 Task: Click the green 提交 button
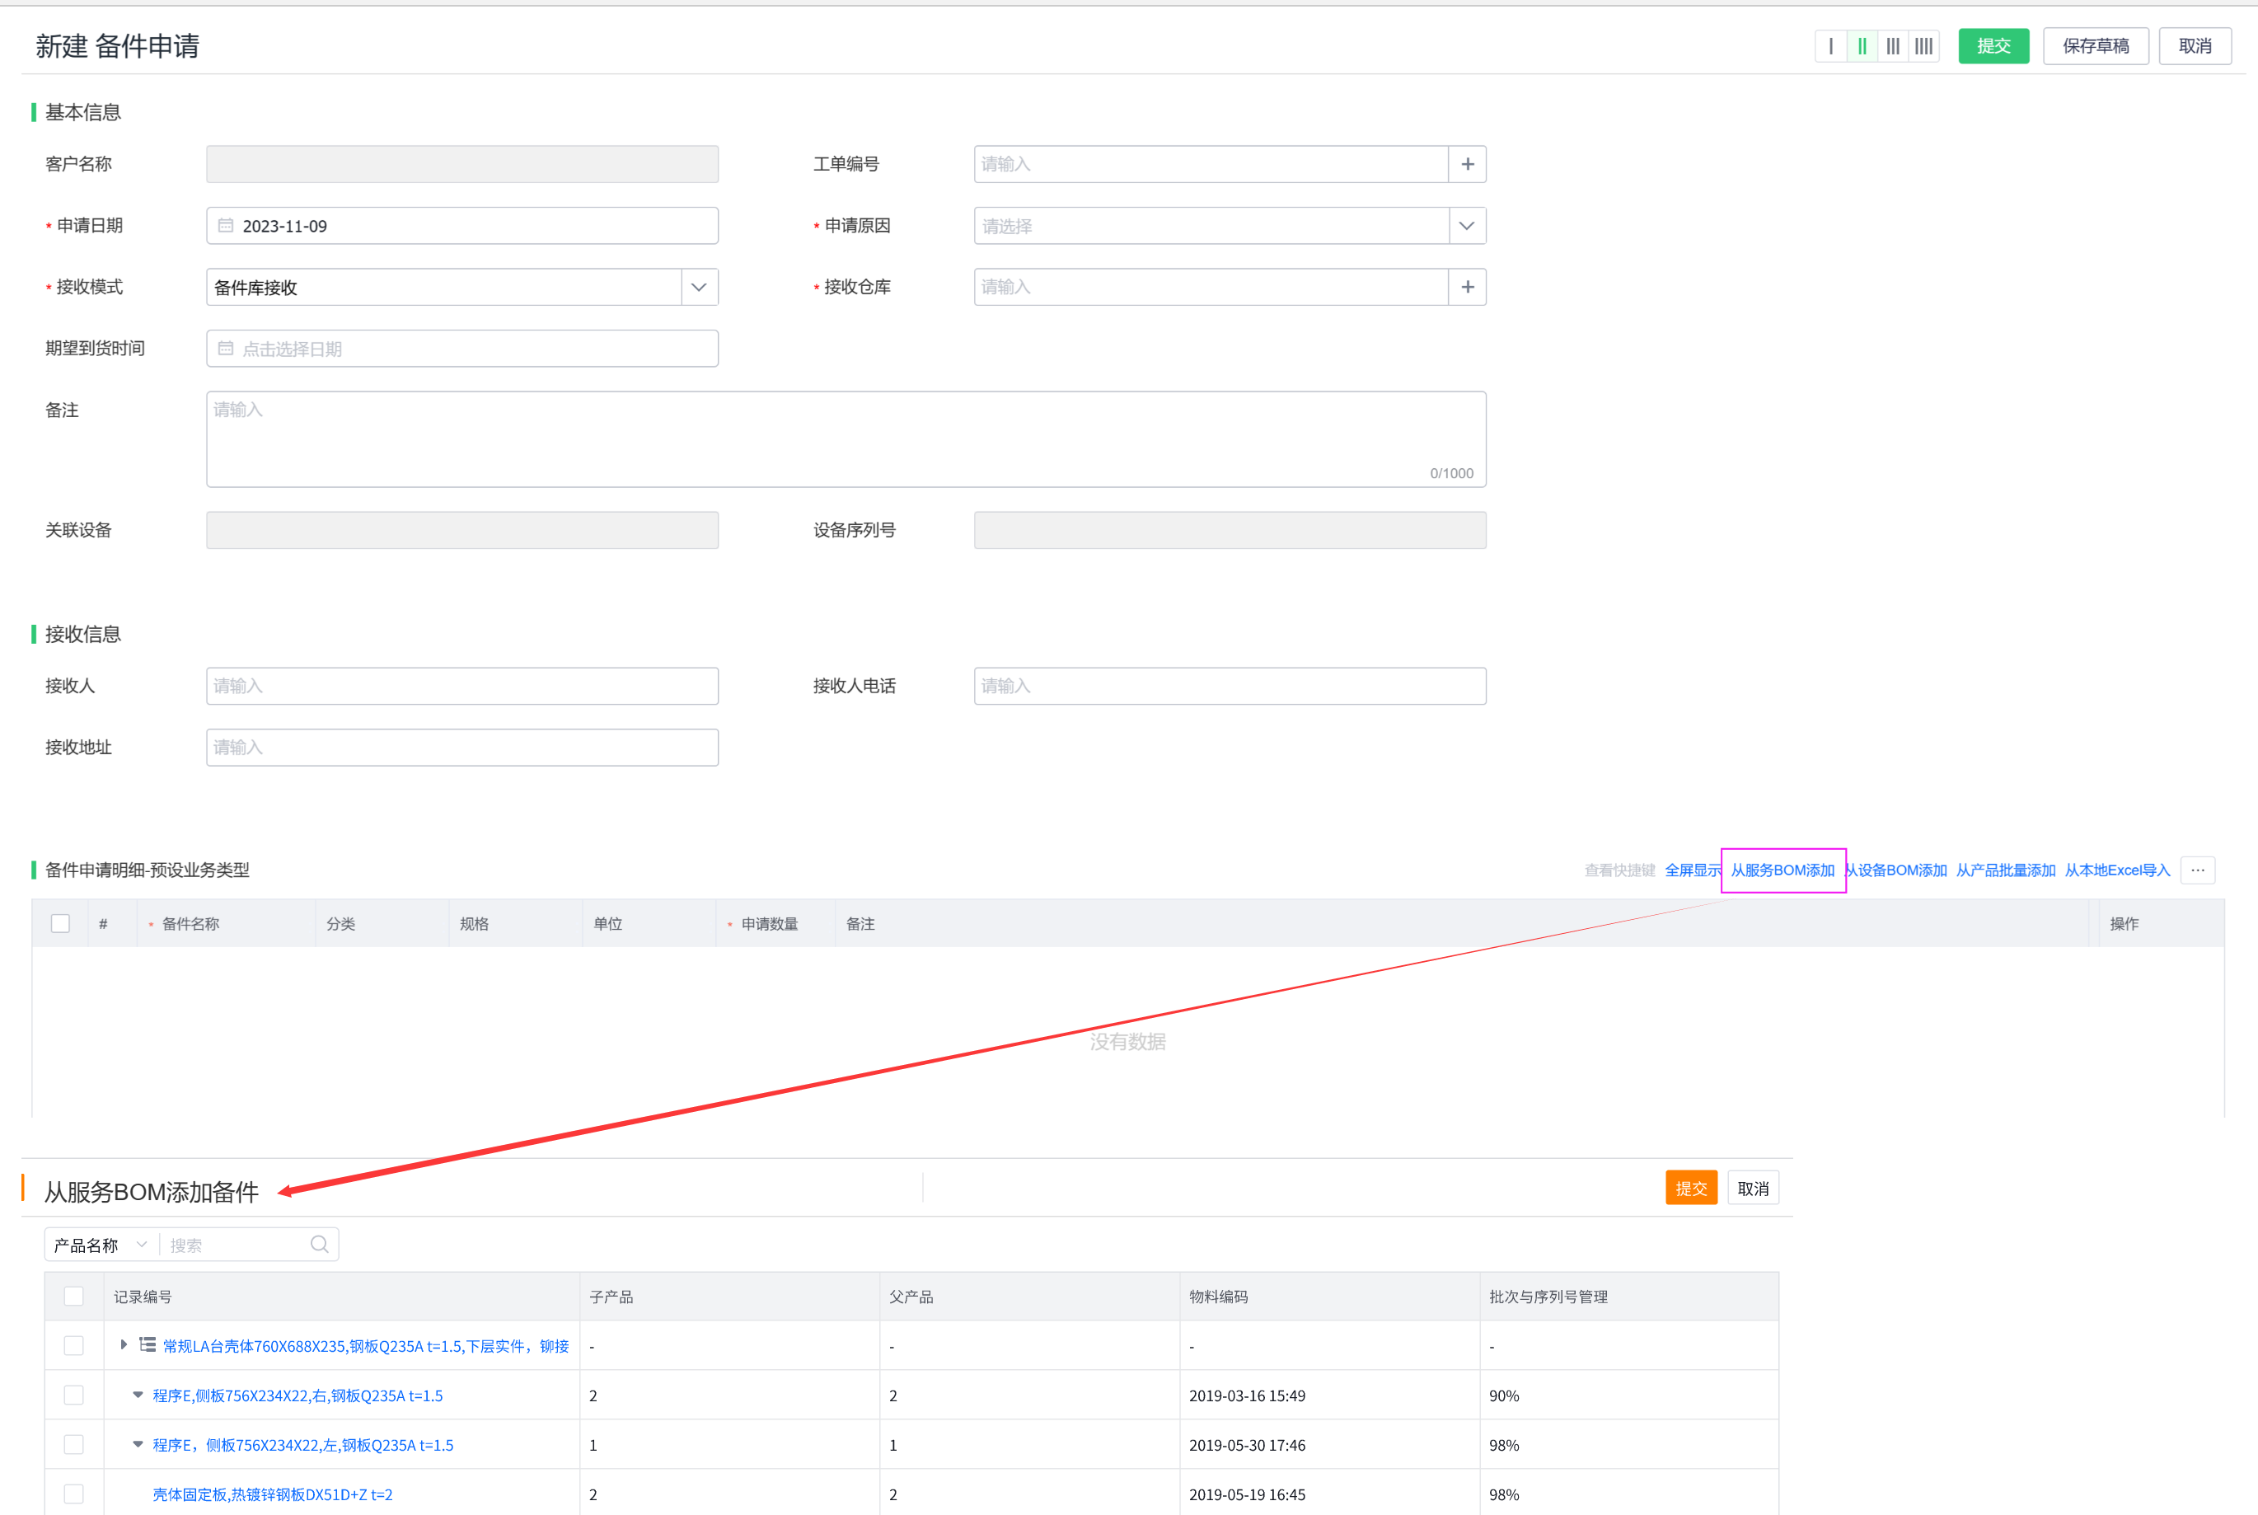(x=1993, y=45)
